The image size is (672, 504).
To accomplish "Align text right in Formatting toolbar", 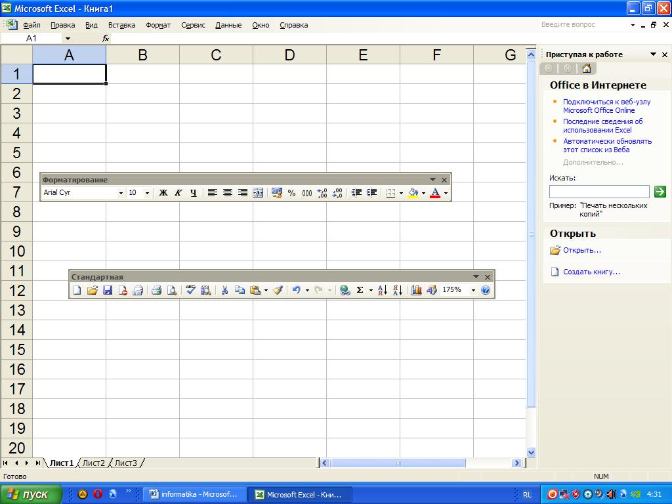I will coord(243,193).
